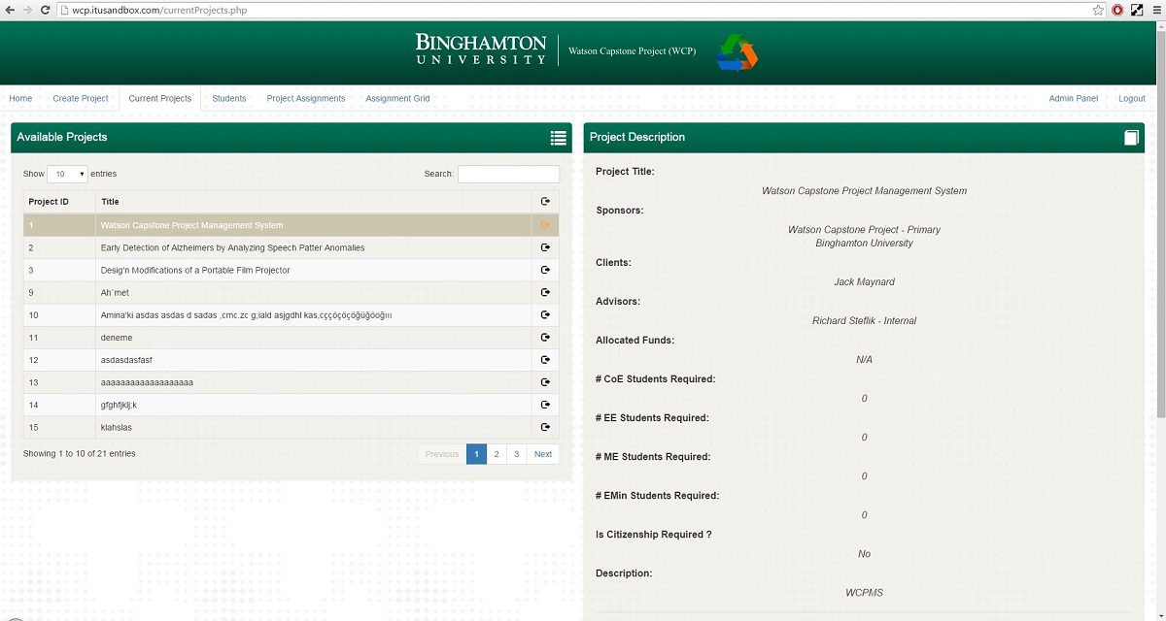Screen dimensions: 1166x621
Task: Go to the Create Project tab
Action: tap(81, 98)
